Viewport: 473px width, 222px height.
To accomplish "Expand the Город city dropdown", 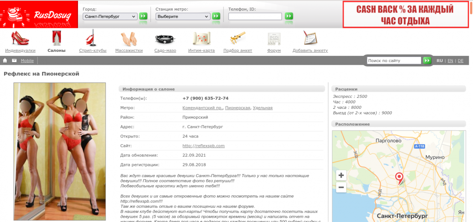I will tap(110, 17).
